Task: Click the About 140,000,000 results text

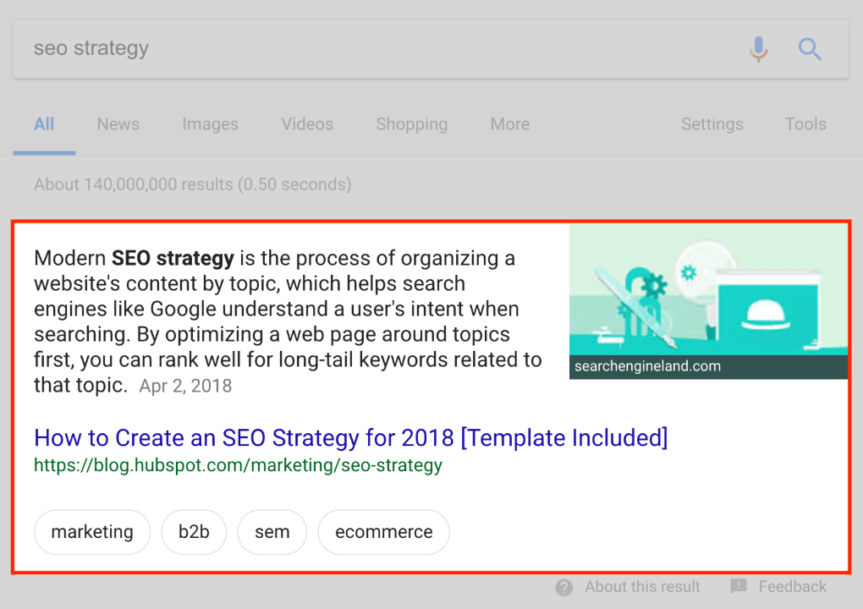Action: pos(193,184)
